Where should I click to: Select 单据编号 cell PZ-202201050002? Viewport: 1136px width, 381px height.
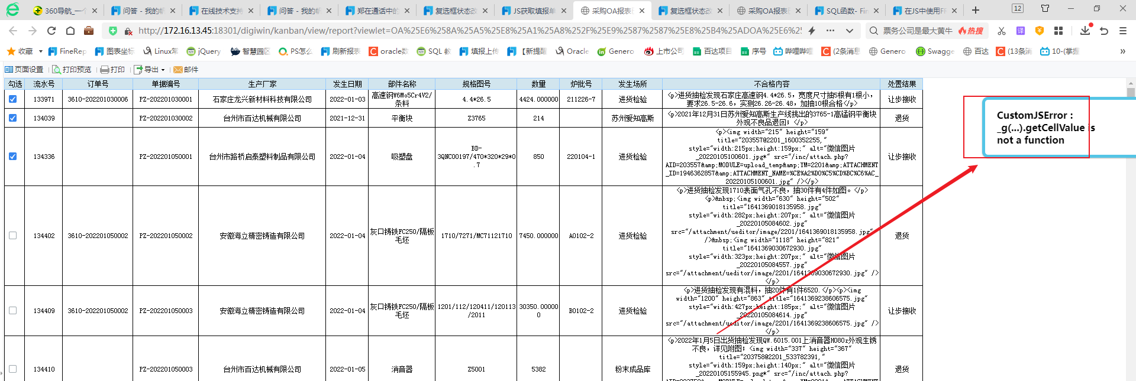[166, 236]
